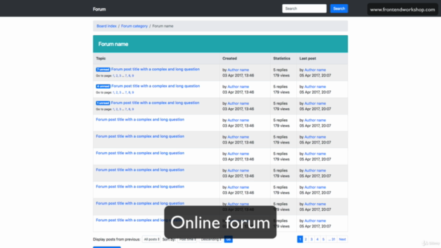
Task: Click the 1 unread badge
Action: [x=103, y=103]
